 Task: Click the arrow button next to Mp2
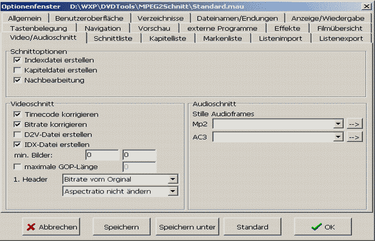pyautogui.click(x=354, y=124)
